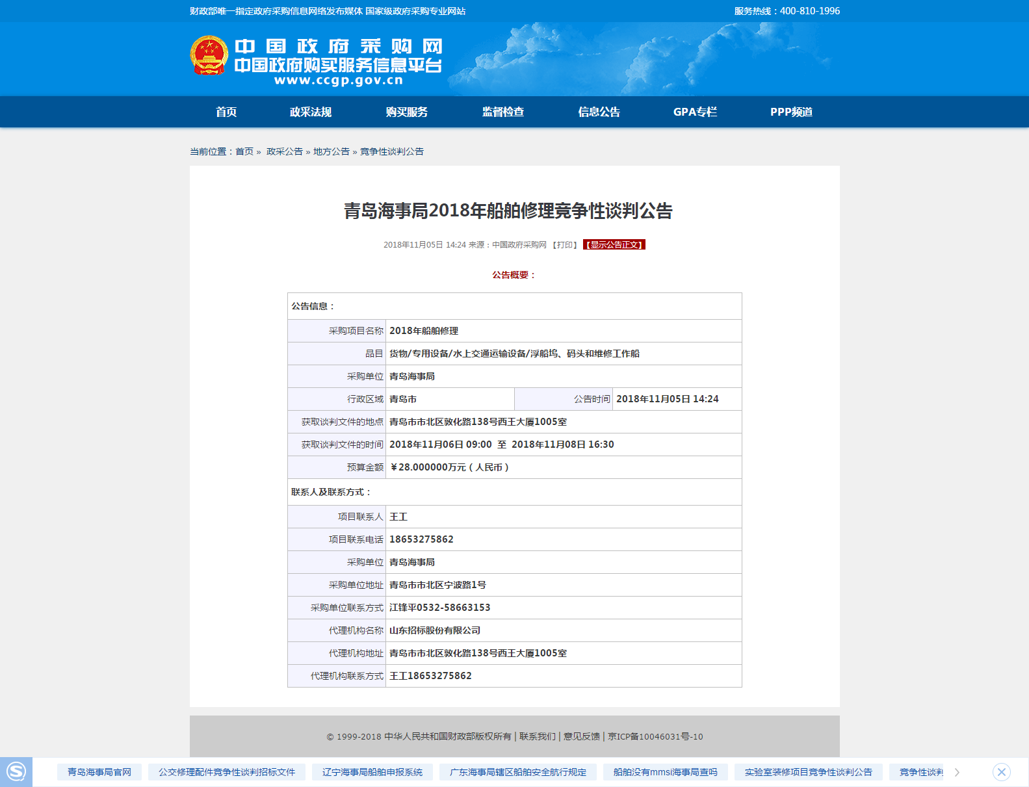This screenshot has height=787, width=1029.
Task: Open suggestion 辽宁海事局船舶申报系统
Action: pyautogui.click(x=372, y=772)
